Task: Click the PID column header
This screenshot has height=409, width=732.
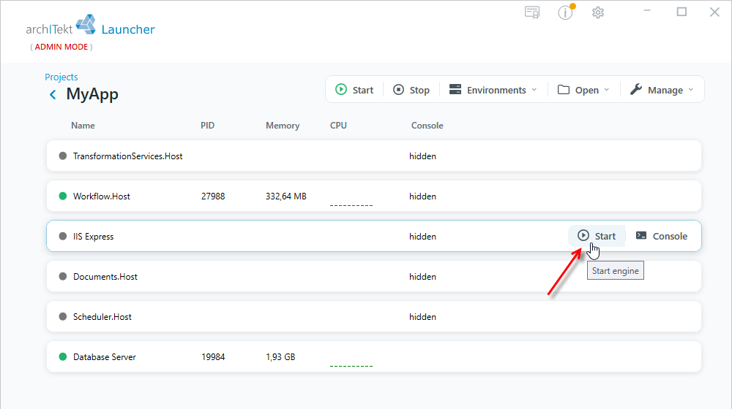Action: click(x=207, y=126)
